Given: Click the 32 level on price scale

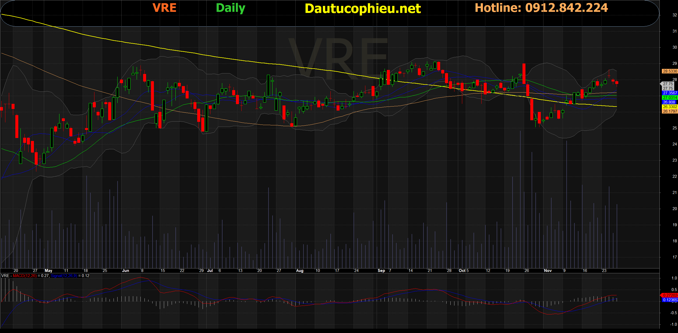Looking at the screenshot, I should tap(675, 15).
